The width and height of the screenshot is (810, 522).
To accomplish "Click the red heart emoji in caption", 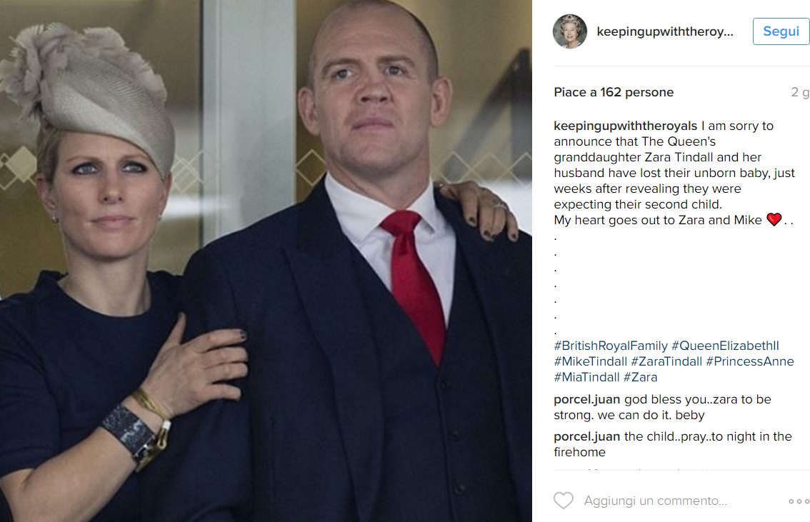I will point(774,220).
